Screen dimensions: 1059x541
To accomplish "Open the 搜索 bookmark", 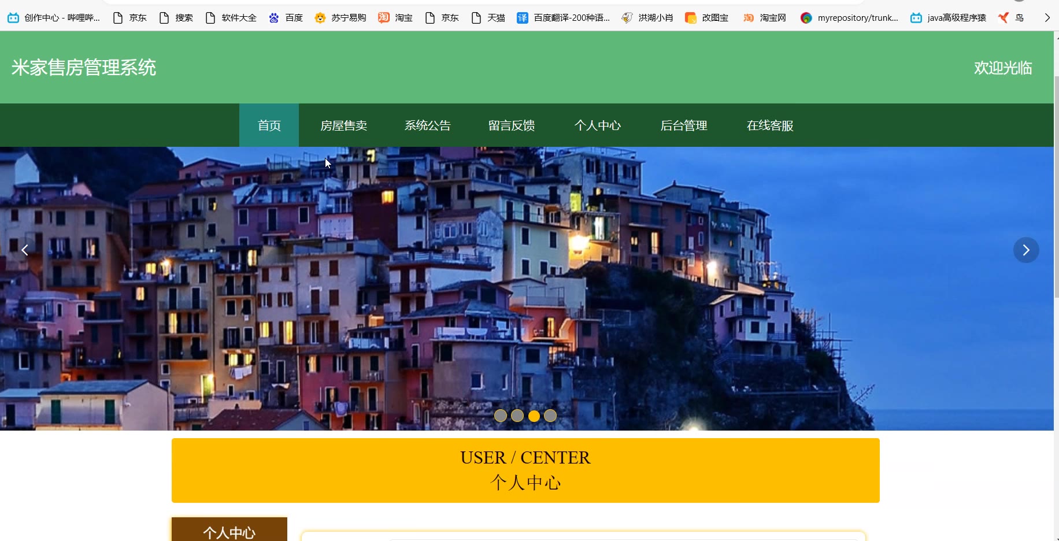I will (176, 18).
